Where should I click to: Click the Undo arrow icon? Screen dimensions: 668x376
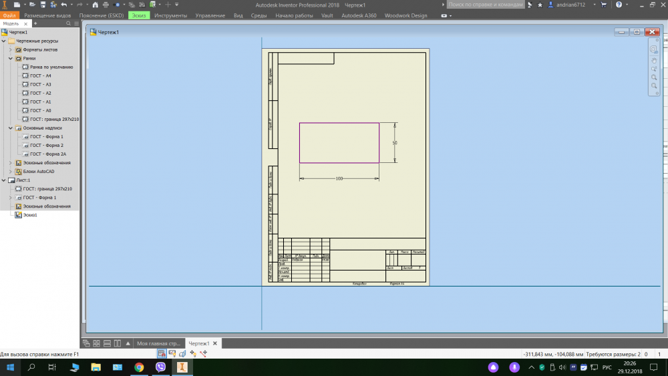63,5
